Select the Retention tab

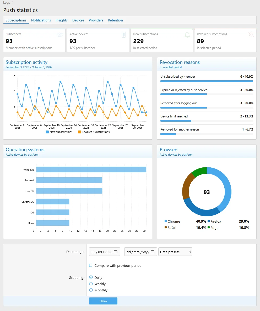point(115,20)
